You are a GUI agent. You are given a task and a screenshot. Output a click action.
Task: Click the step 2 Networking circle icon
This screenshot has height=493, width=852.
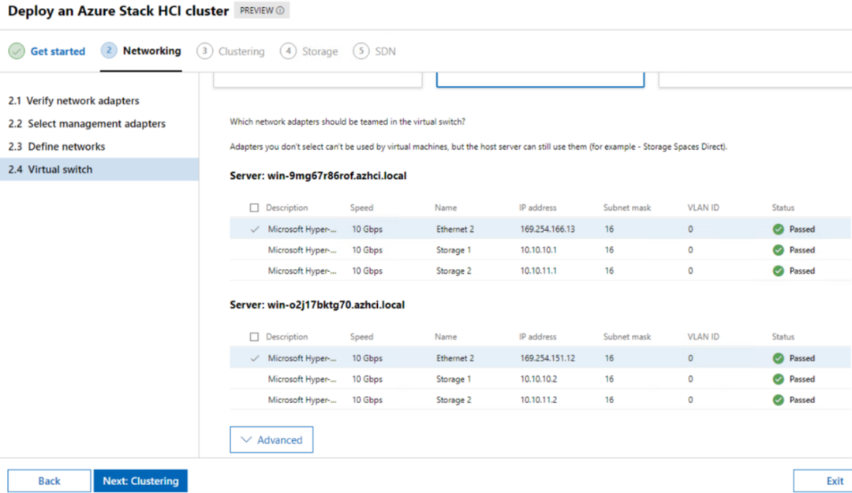tap(109, 50)
